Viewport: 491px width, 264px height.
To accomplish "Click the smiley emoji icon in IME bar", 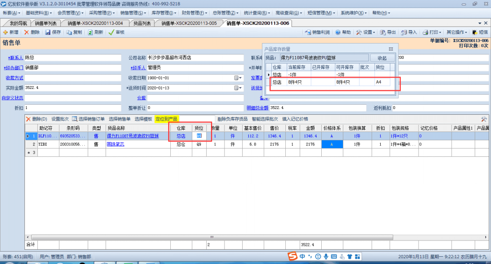I will 318,256.
